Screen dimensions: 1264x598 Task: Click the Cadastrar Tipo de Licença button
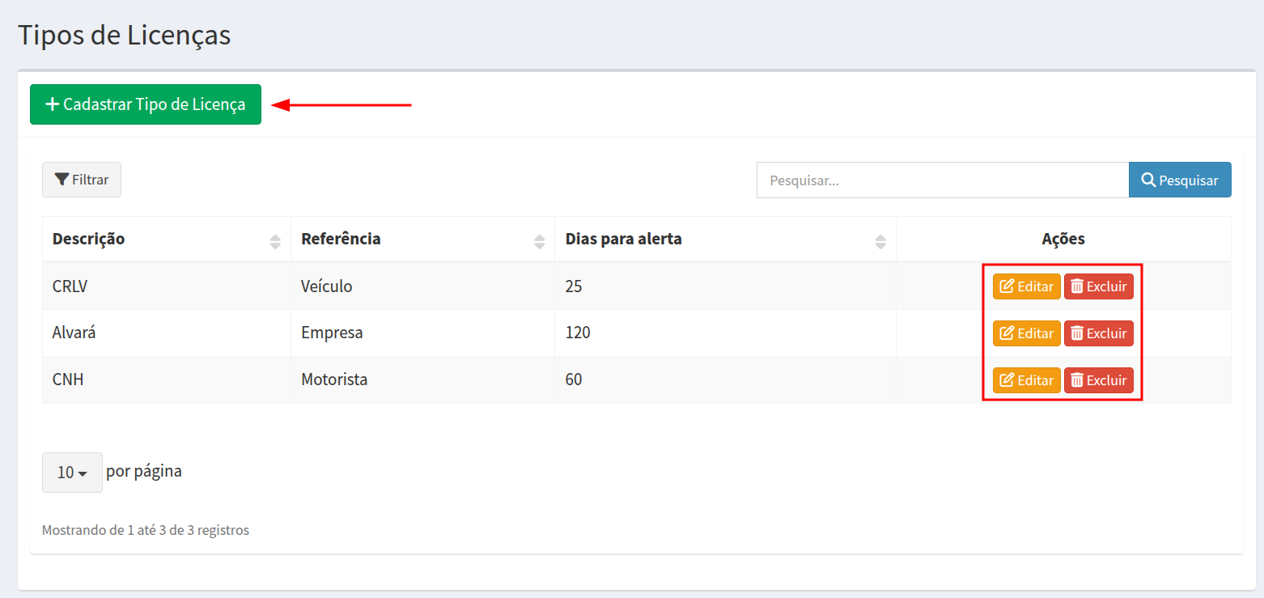click(x=146, y=104)
